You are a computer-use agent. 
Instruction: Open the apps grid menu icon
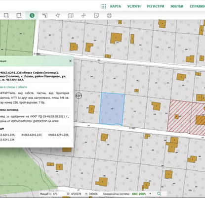(x=104, y=6)
